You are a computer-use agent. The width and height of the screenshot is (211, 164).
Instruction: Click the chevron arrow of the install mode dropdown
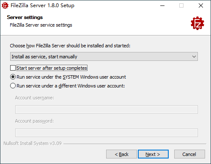point(194,57)
